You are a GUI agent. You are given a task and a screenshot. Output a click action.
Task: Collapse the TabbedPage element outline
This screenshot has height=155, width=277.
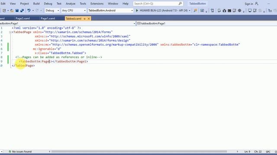click(x=10, y=32)
